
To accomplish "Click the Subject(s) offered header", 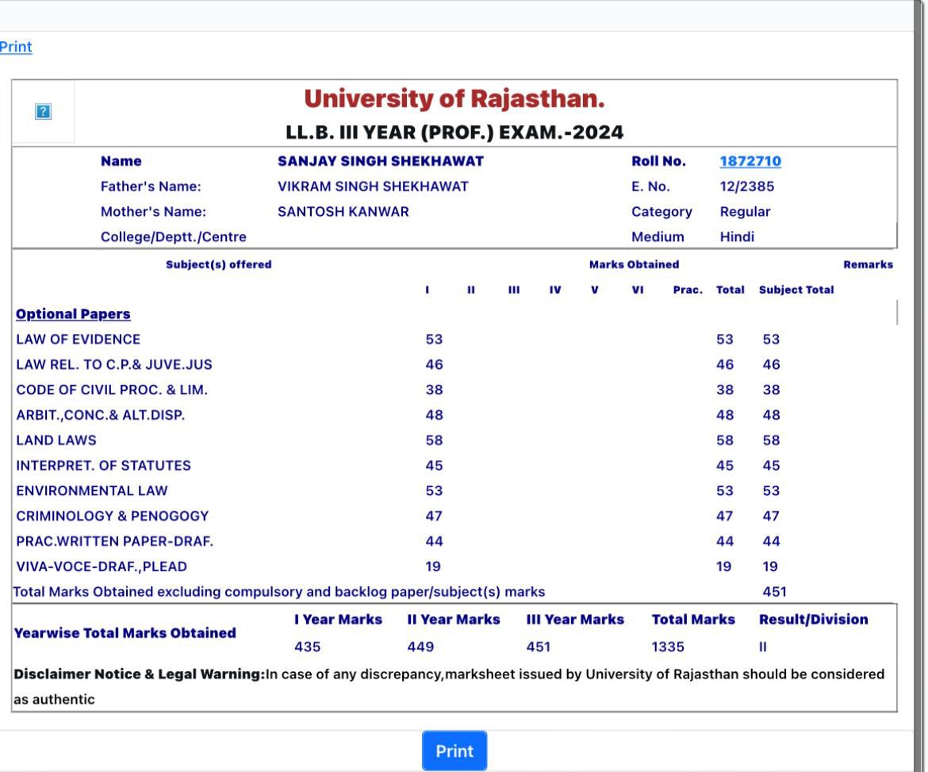I will click(218, 265).
